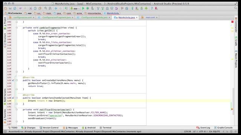Click the override gutter icon at line 122

pyautogui.click(x=13, y=80)
